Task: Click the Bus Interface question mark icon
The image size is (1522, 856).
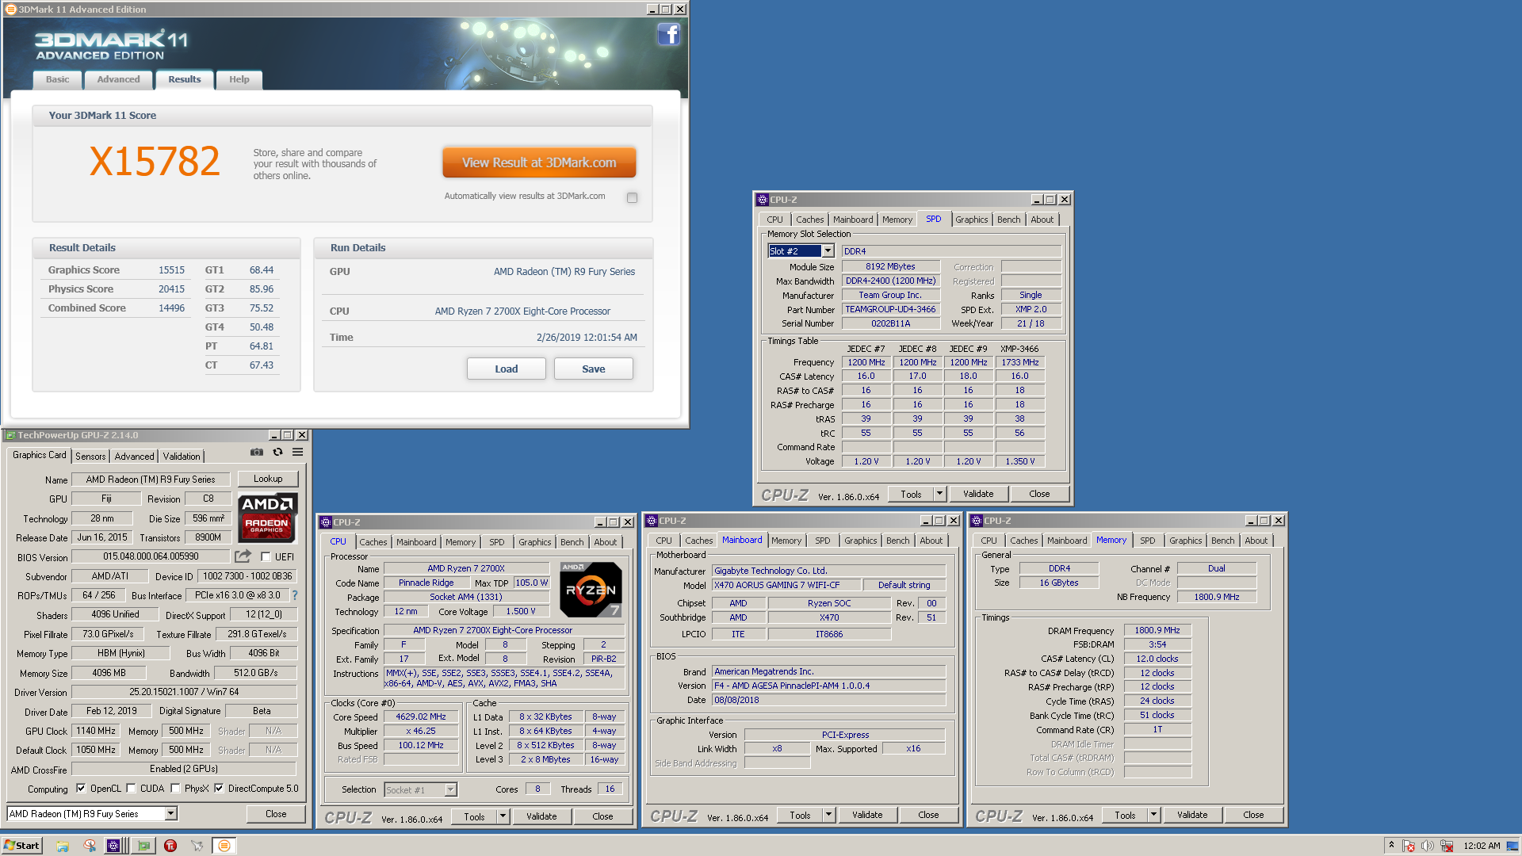Action: 295,595
